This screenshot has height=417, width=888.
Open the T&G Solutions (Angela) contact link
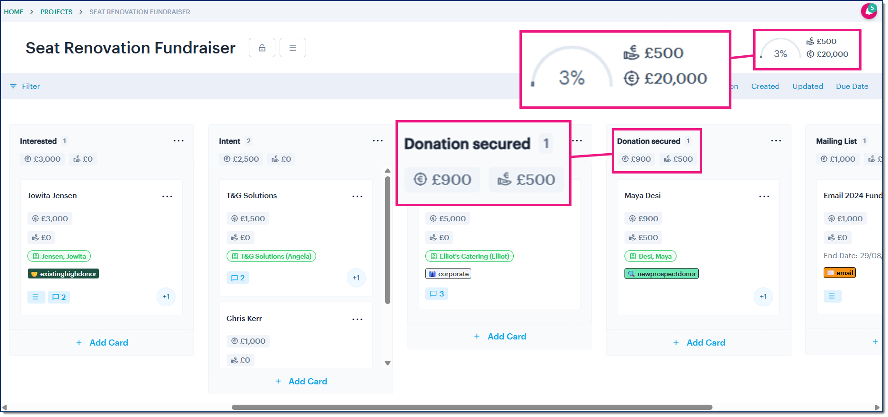click(272, 256)
